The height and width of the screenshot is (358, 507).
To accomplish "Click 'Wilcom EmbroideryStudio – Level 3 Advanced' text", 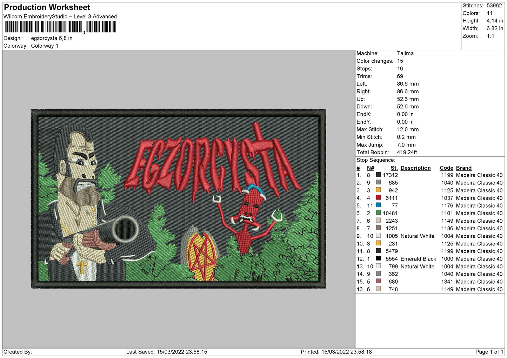I will [x=60, y=16].
